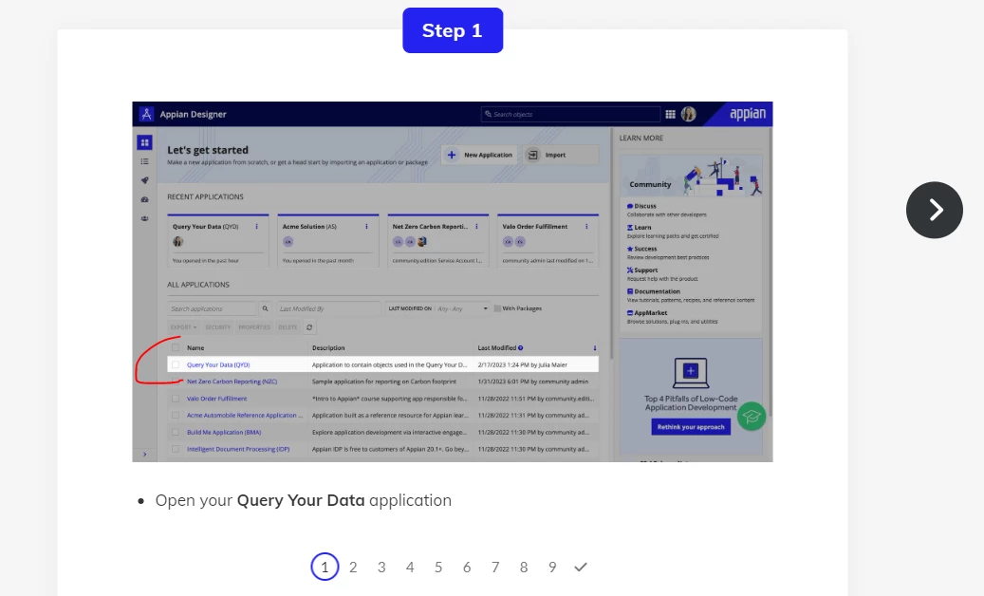The image size is (984, 596).
Task: Jump to step 6 in pagination
Action: tap(467, 568)
